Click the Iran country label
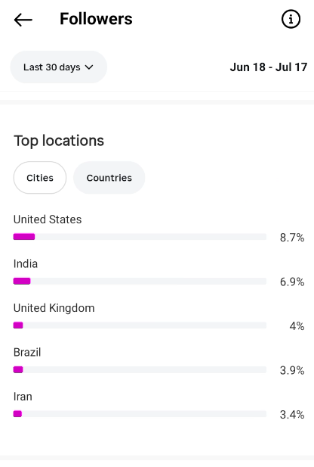This screenshot has height=467, width=314. pos(23,397)
